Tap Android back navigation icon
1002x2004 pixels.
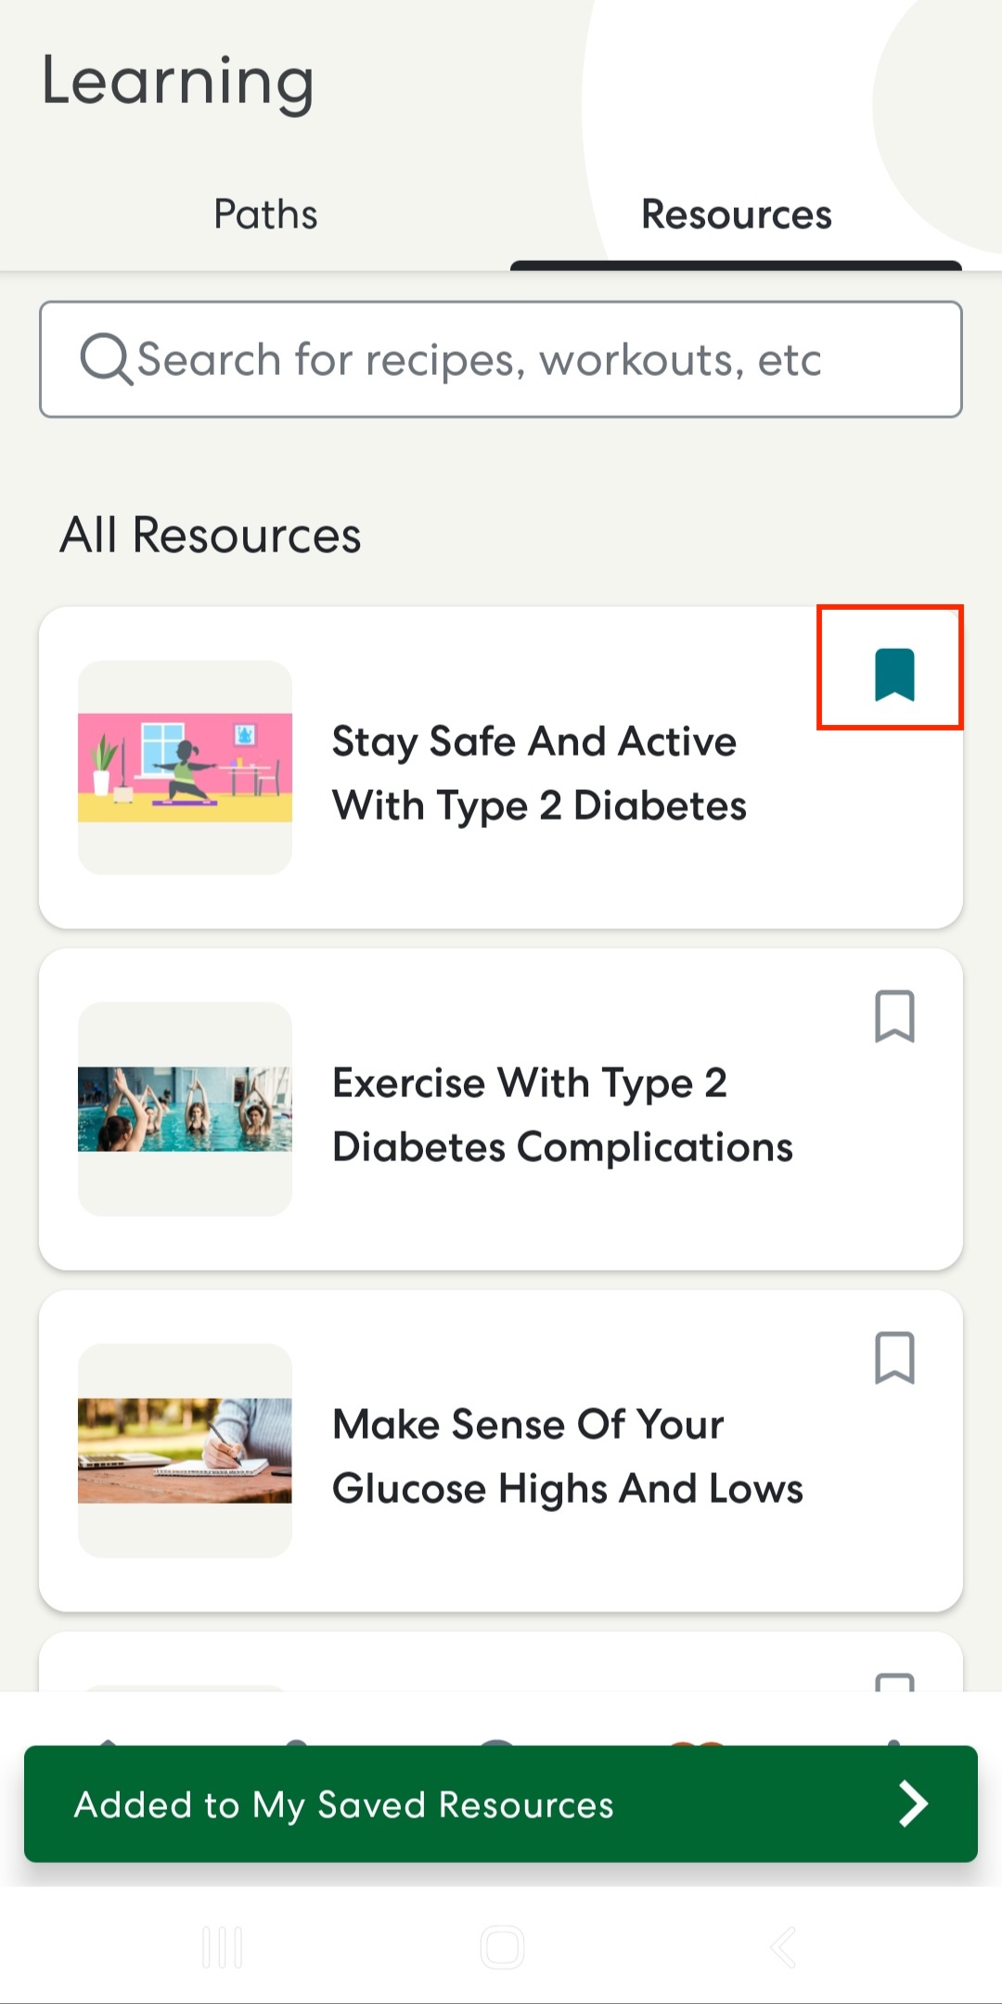click(784, 1947)
